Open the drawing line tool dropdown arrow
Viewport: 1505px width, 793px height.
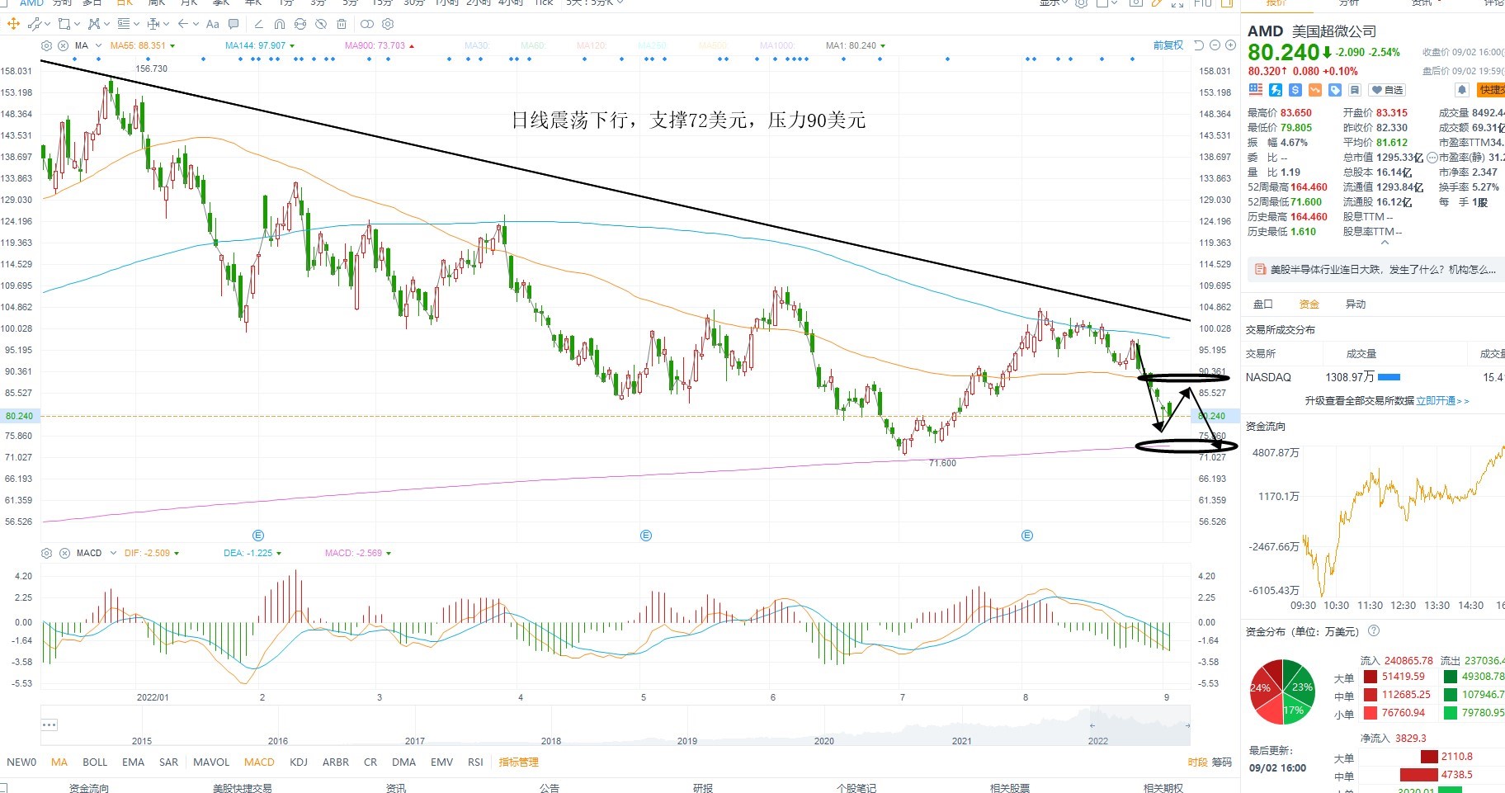point(47,24)
